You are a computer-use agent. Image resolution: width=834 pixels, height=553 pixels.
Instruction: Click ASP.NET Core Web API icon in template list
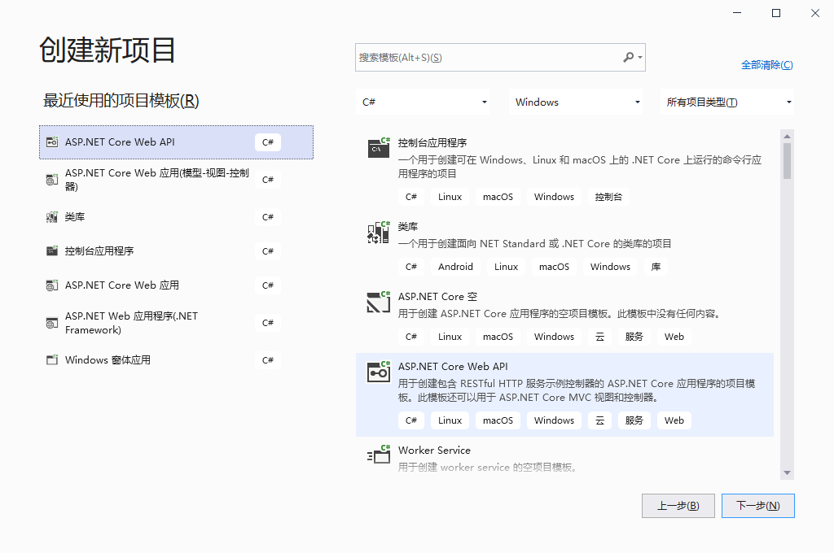coord(379,372)
